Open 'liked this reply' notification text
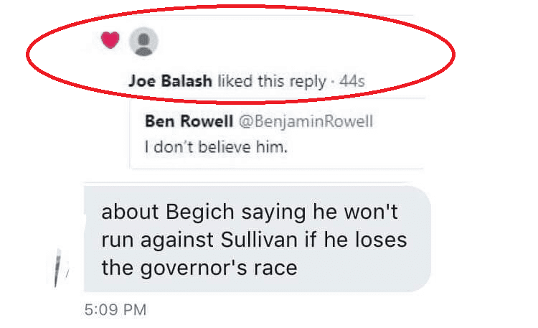 pyautogui.click(x=271, y=82)
